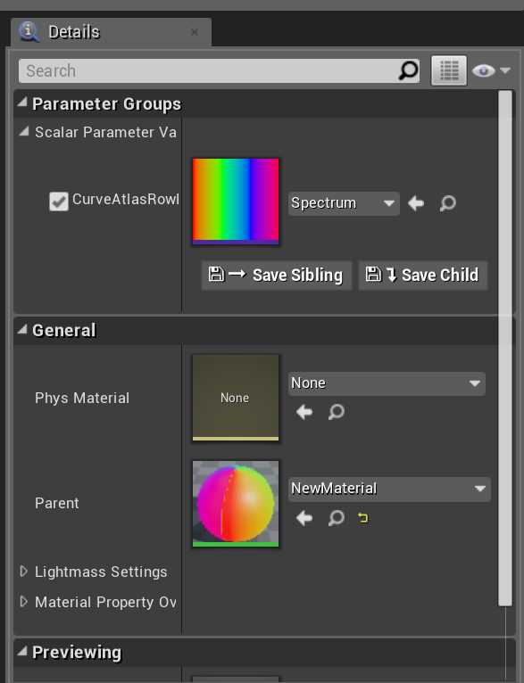Image resolution: width=524 pixels, height=683 pixels.
Task: Select the Details tab
Action: pos(112,32)
